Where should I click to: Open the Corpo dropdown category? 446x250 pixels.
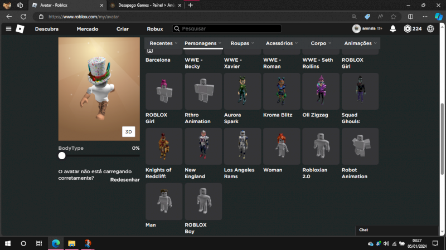(321, 43)
